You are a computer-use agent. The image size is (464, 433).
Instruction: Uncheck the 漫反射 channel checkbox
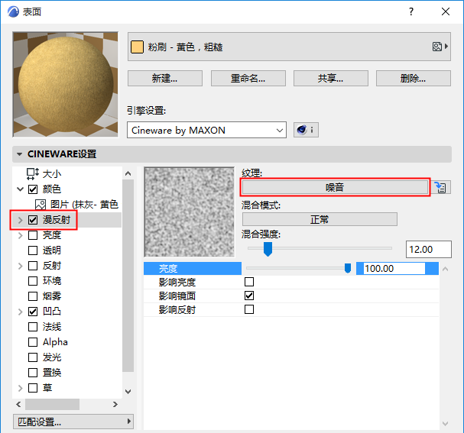pyautogui.click(x=33, y=220)
